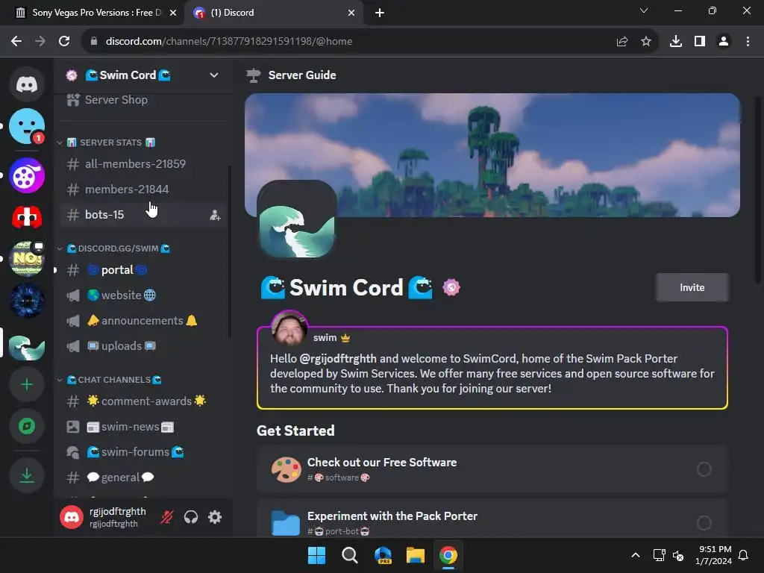
Task: Click the pink community badge next to Swim Cord title
Action: point(451,287)
